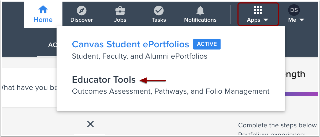This screenshot has width=320, height=137.
Task: Open the Canvas Student ePortfolios link
Action: tap(131, 44)
